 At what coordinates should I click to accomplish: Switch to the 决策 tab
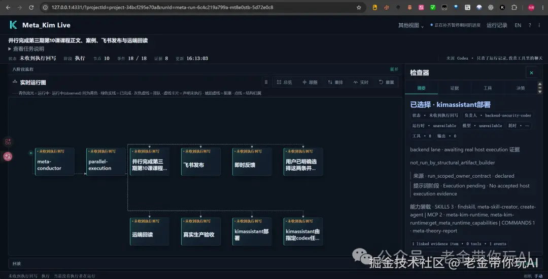[x=521, y=88]
